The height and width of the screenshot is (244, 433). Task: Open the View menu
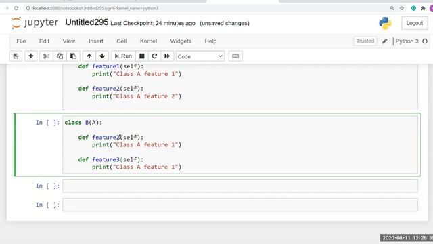click(x=69, y=41)
